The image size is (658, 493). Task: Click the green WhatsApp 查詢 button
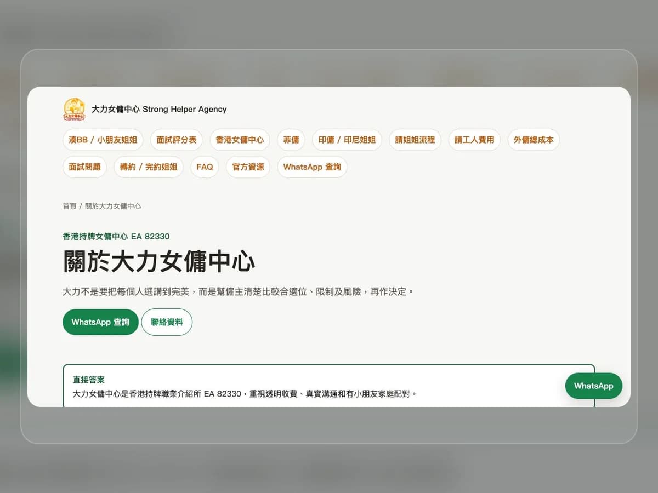100,322
